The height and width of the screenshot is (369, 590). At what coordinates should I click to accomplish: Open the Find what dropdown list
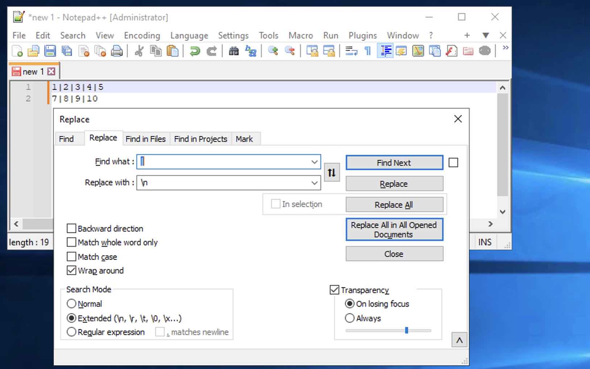[314, 162]
